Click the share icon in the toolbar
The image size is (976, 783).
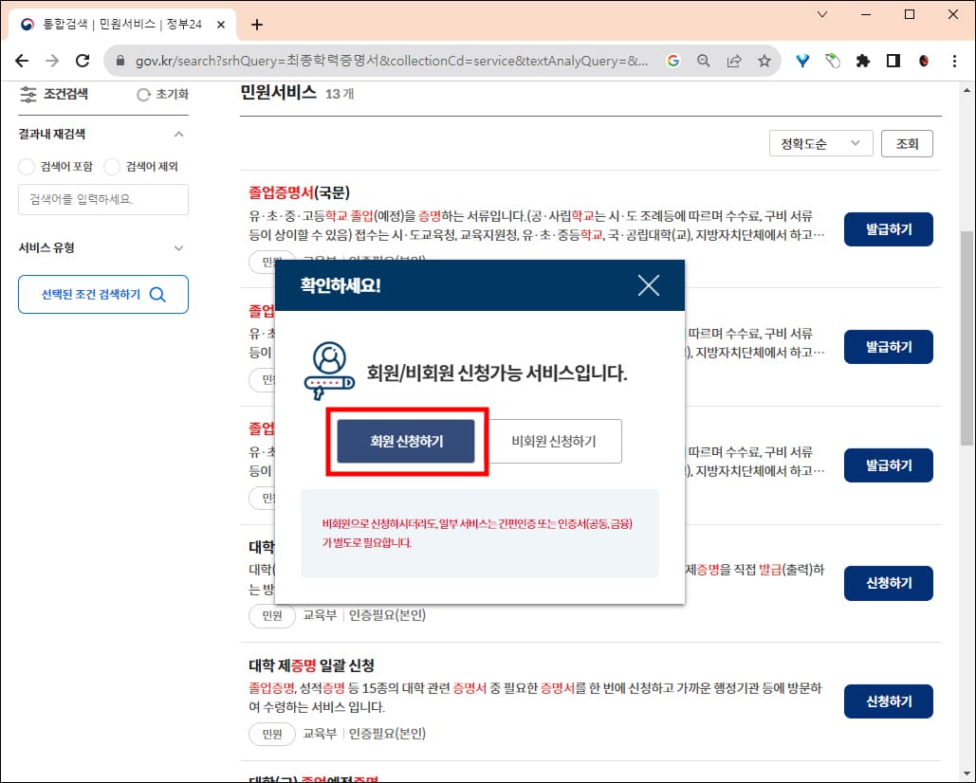click(x=733, y=60)
